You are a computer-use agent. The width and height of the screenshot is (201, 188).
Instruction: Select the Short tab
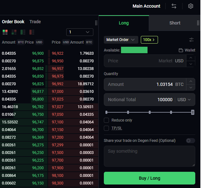[x=175, y=23]
